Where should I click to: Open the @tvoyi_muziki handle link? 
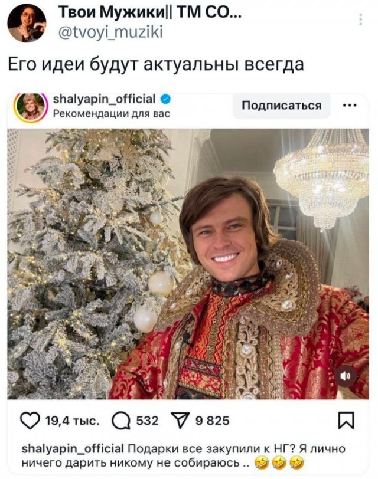pos(110,32)
